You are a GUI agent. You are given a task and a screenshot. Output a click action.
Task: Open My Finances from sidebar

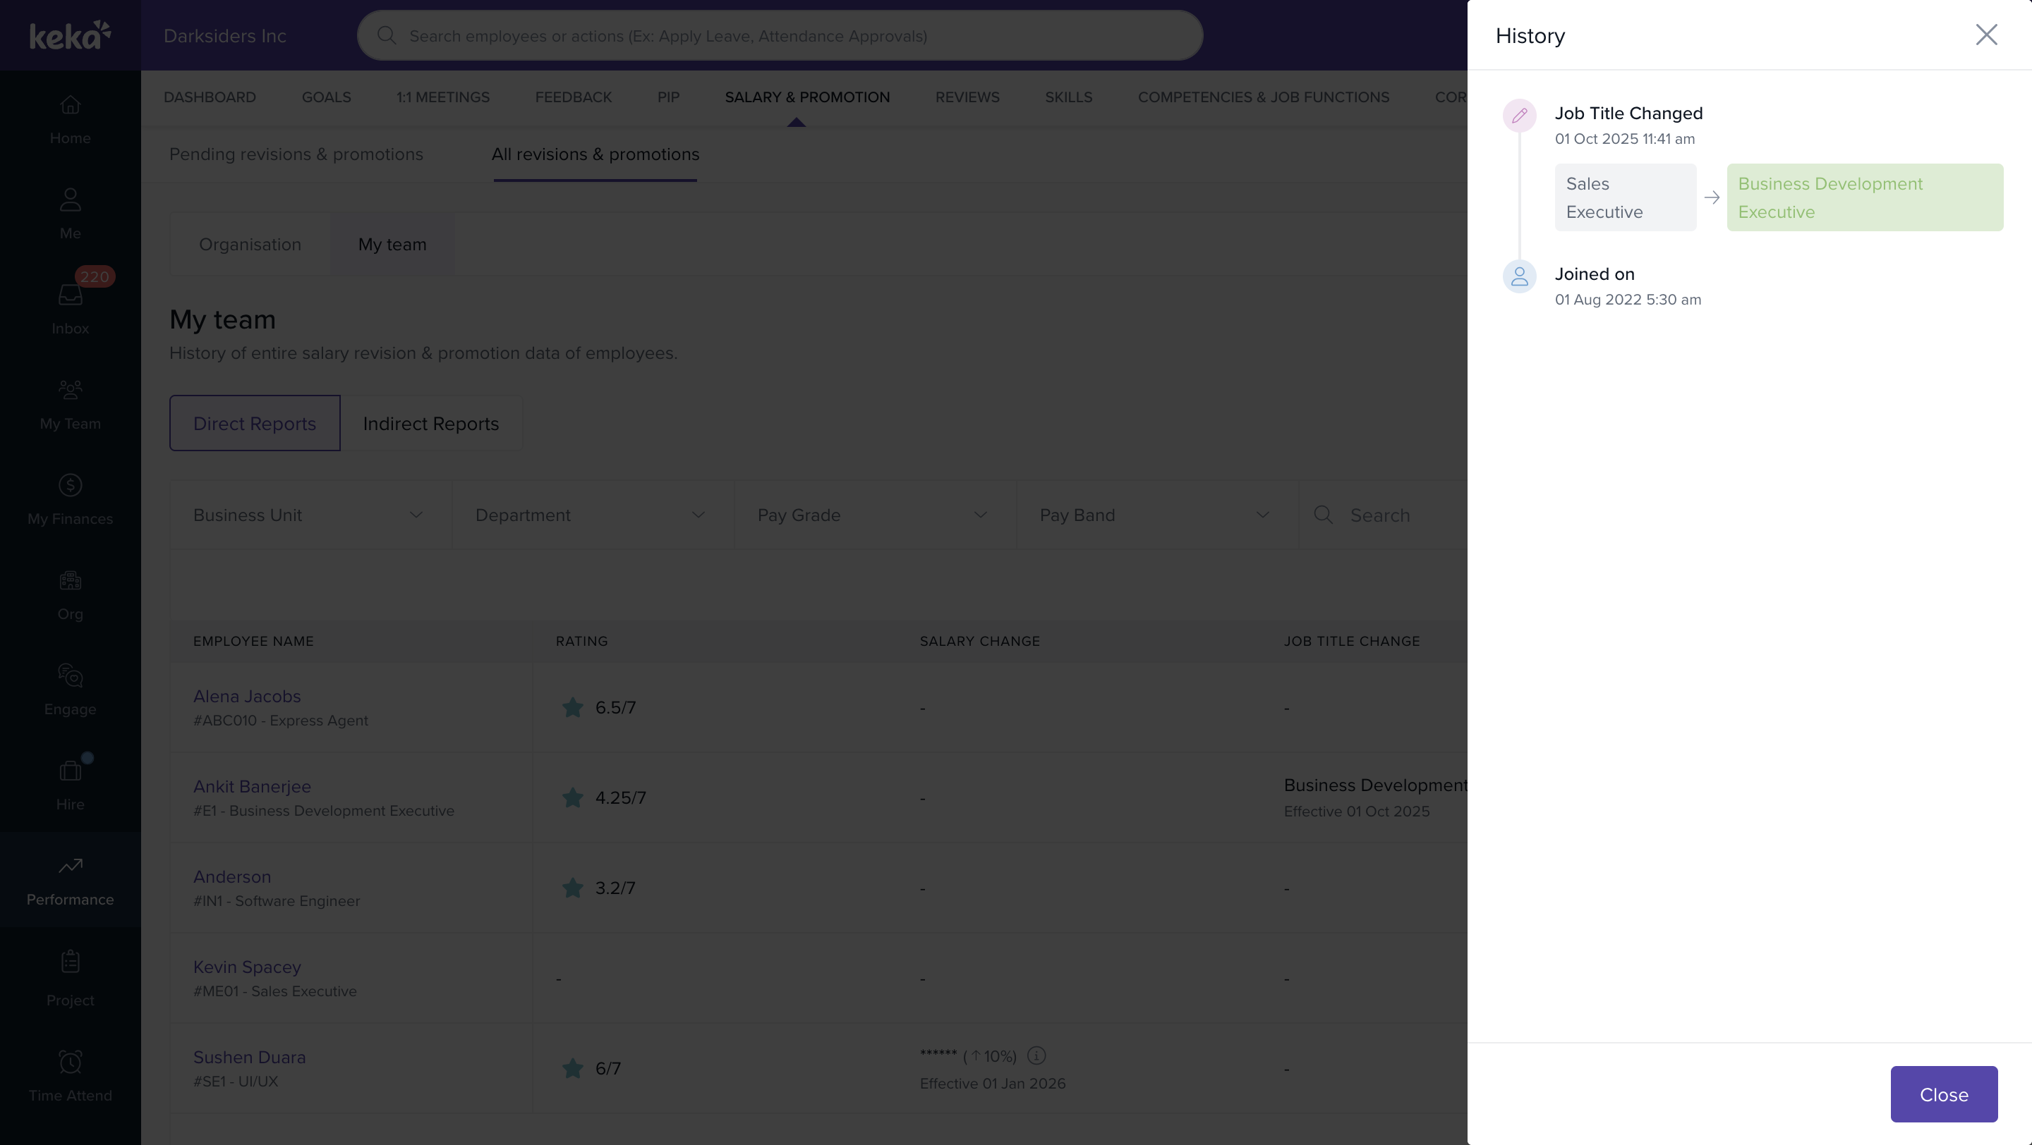pyautogui.click(x=71, y=485)
